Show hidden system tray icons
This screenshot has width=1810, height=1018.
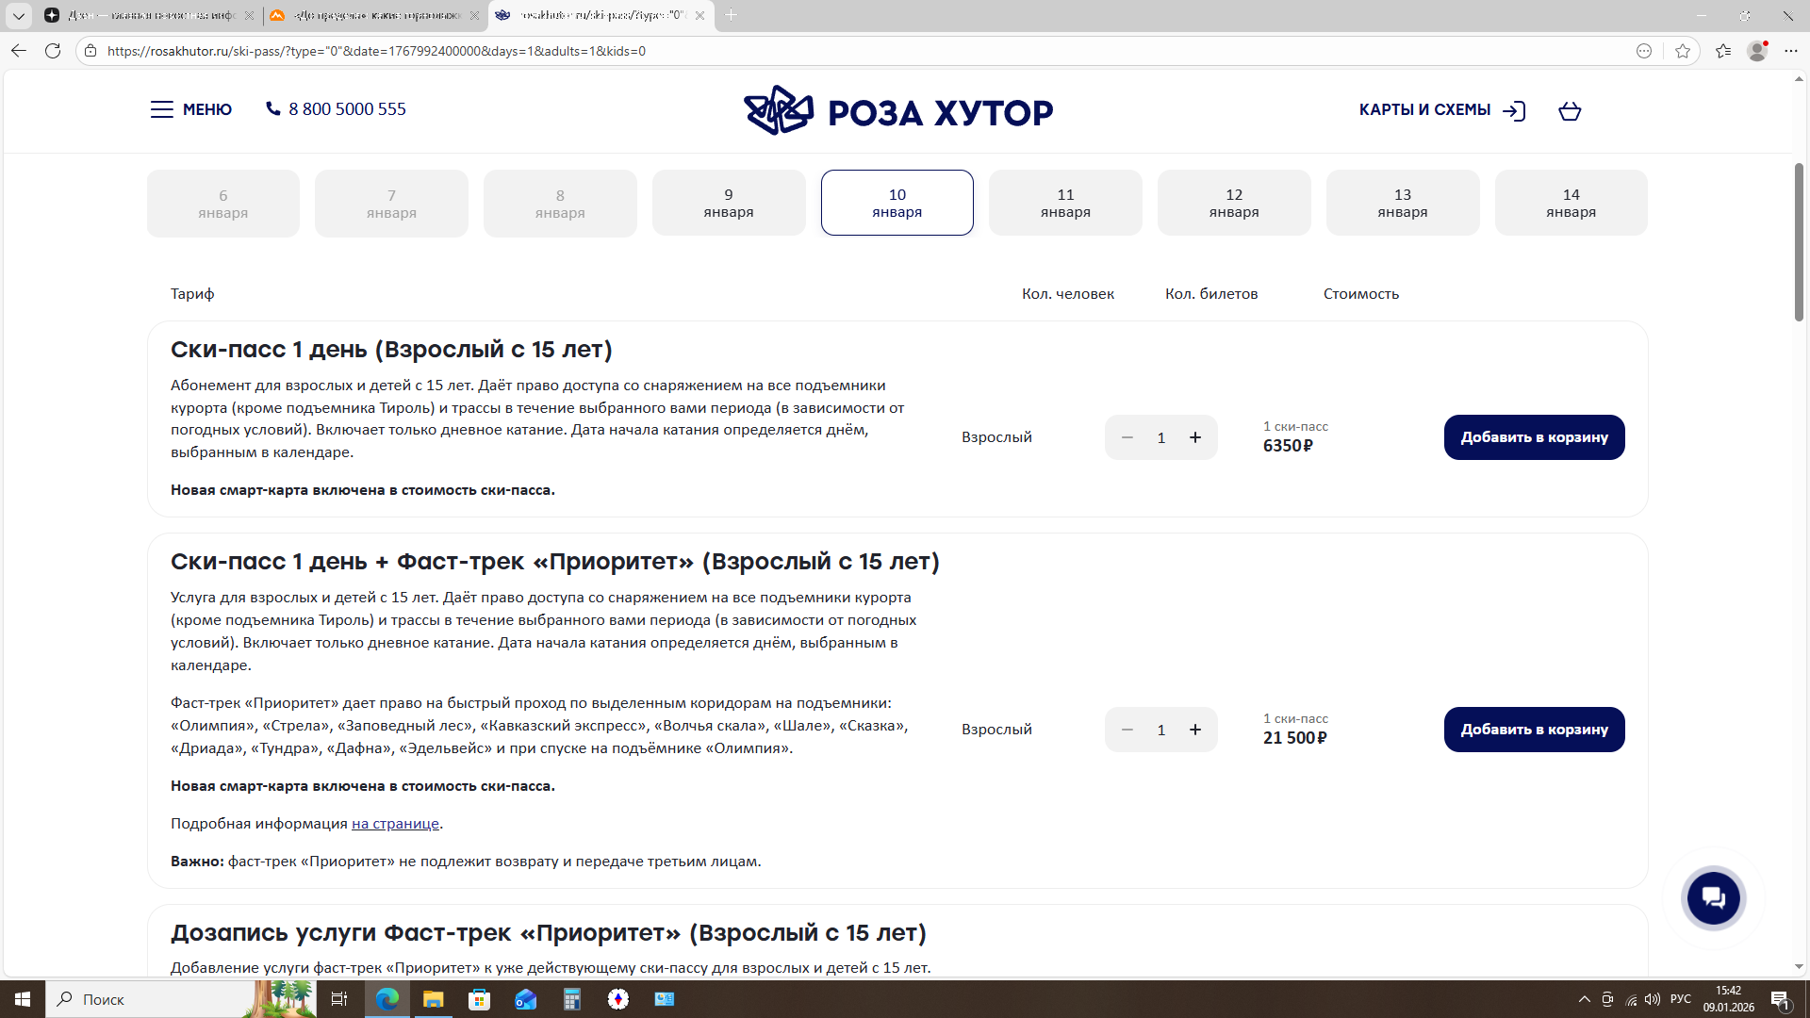[x=1584, y=999]
